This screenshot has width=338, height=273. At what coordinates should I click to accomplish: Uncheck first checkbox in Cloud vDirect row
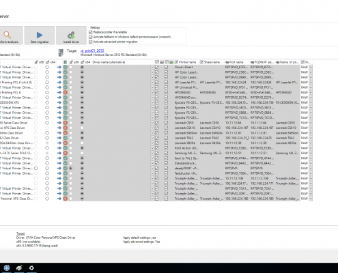(156, 67)
